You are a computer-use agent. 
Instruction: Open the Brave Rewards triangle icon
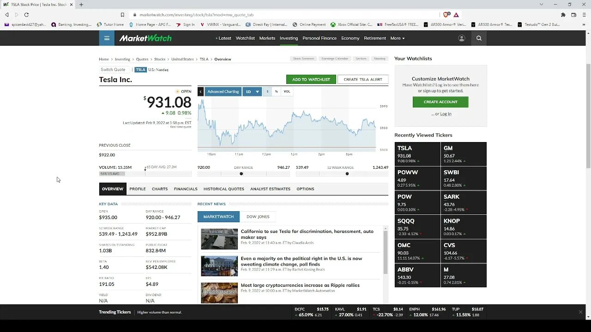[456, 15]
